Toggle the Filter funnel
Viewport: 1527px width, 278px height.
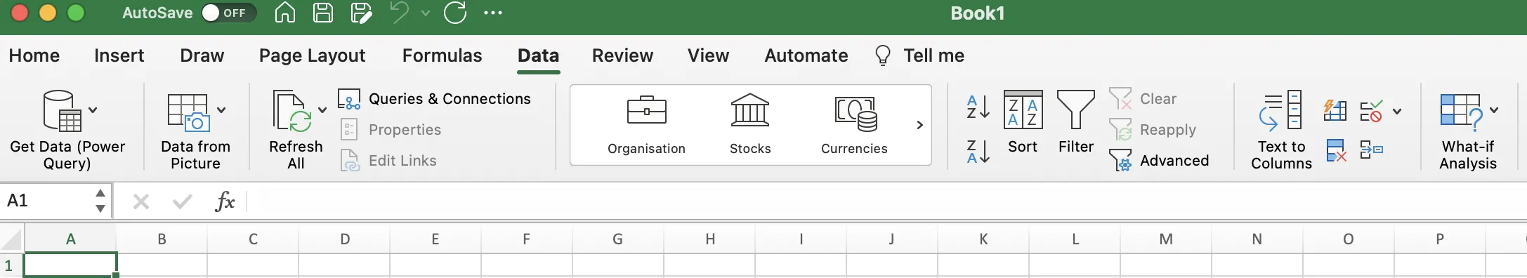point(1076,122)
